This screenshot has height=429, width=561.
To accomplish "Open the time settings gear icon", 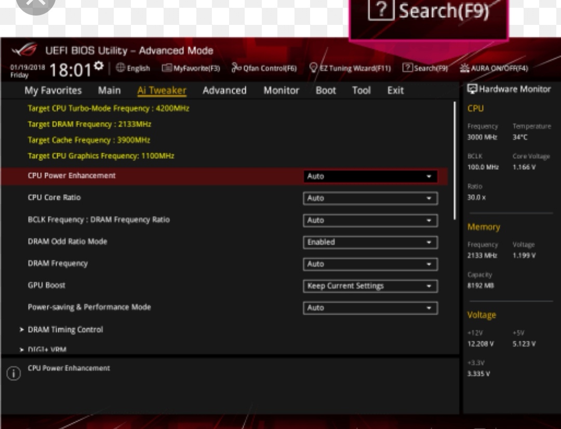I will pos(99,66).
